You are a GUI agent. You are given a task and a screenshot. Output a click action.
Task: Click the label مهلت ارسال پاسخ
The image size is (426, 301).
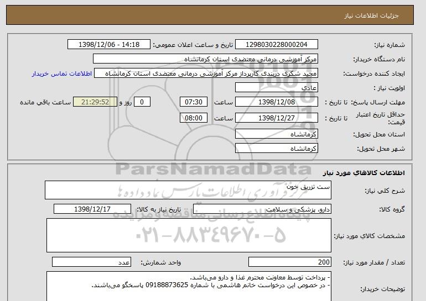point(378,102)
